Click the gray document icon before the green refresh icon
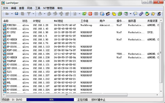 tap(75, 14)
